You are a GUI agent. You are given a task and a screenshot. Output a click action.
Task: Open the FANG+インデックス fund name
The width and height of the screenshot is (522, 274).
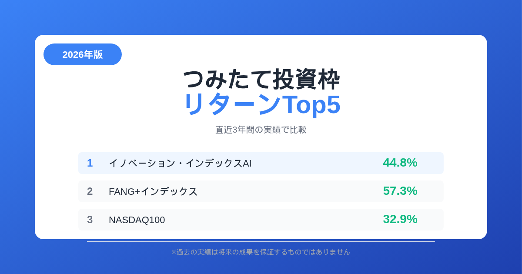[x=153, y=191]
